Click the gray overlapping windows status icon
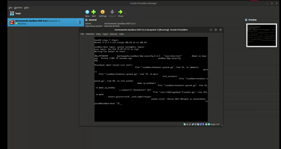 point(190,124)
